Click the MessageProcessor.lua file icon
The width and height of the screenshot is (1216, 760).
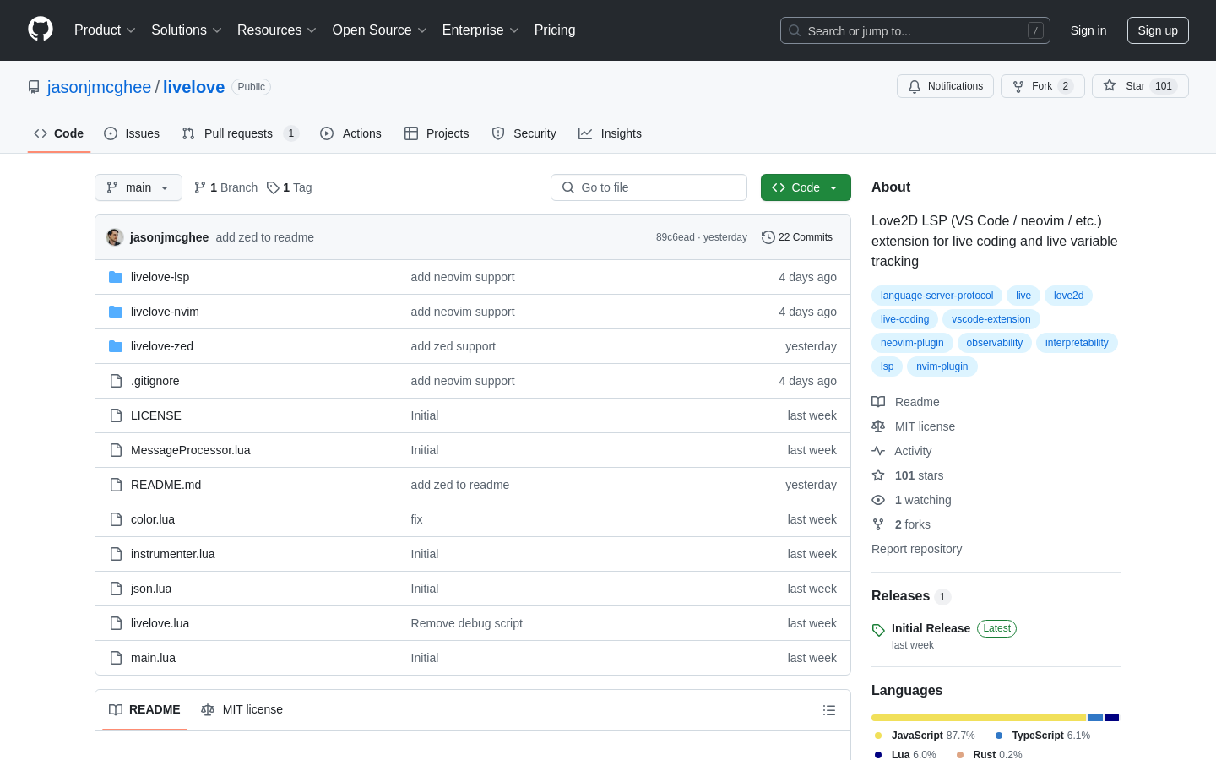(x=116, y=450)
